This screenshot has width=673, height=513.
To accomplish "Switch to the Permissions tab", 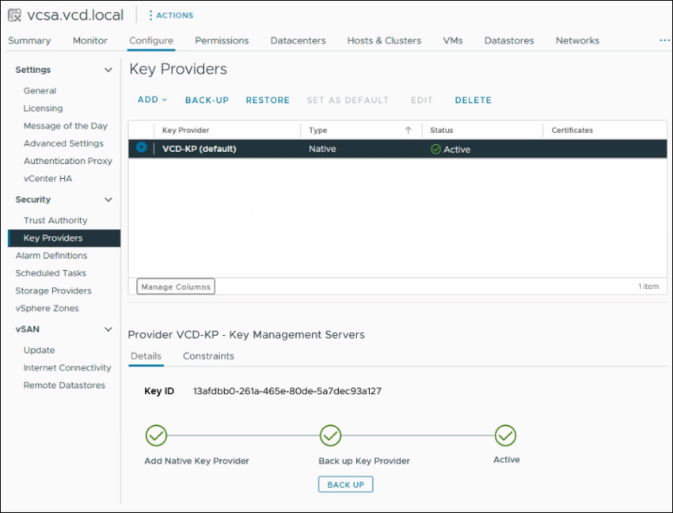I will 222,40.
